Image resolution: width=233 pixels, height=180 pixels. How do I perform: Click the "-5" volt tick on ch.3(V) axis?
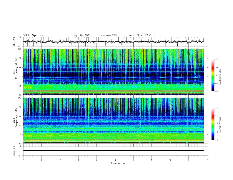20,156
